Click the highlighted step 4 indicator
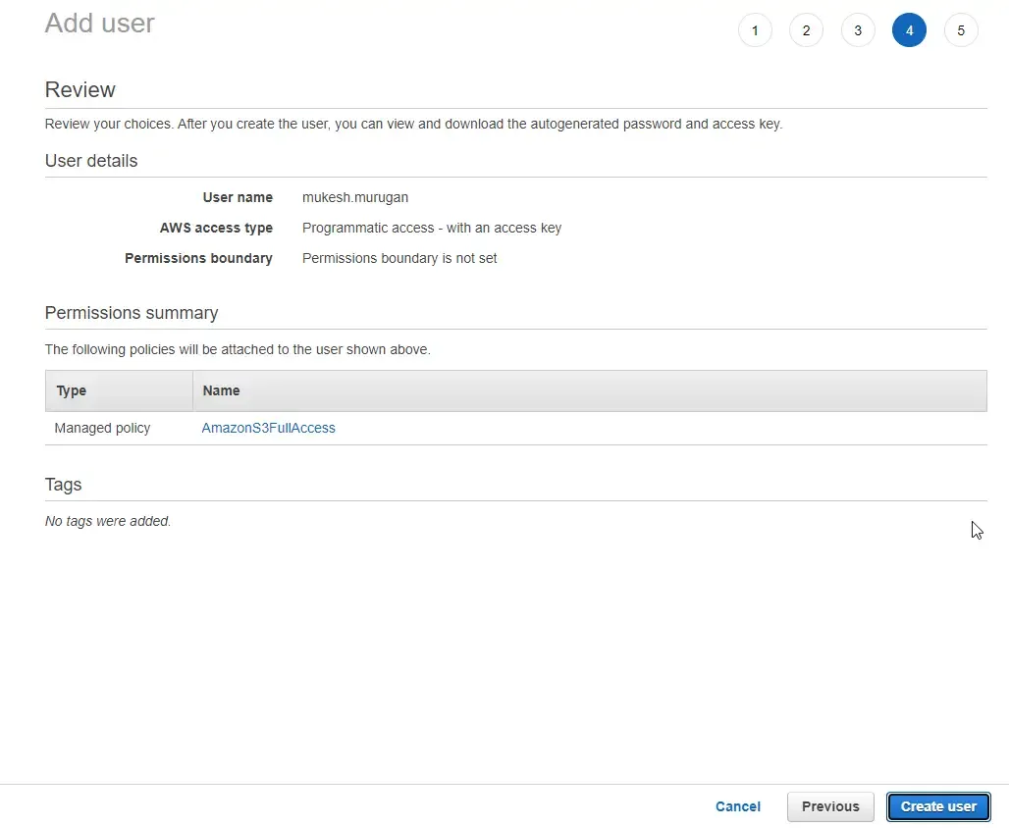Screen dimensions: 1009x828 click(x=909, y=30)
